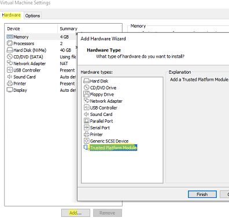The image size is (229, 218).
Task: Select Sound Card label in hardware types
Action: click(101, 114)
